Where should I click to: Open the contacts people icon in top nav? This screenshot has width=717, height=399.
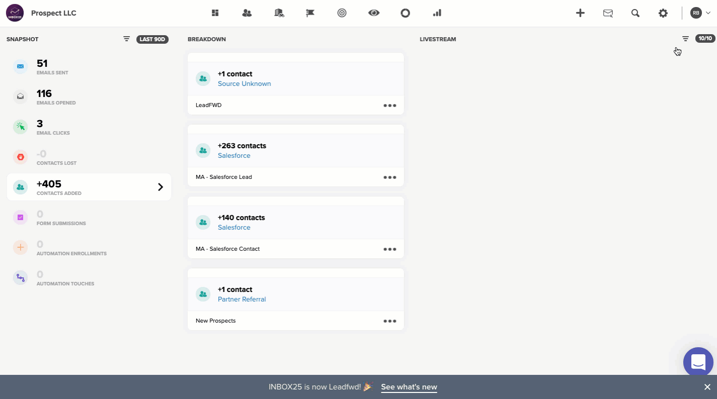click(247, 13)
